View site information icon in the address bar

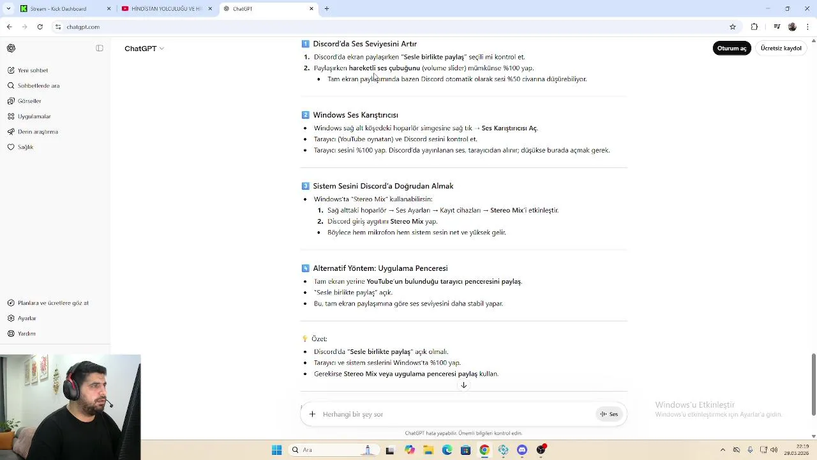tap(58, 27)
